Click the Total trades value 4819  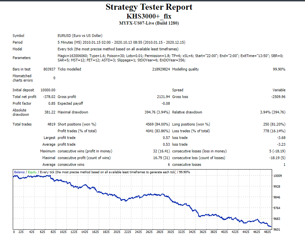pyautogui.click(x=51, y=124)
